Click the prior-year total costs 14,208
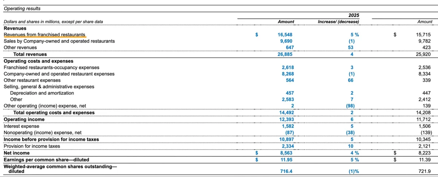 pyautogui.click(x=423, y=113)
